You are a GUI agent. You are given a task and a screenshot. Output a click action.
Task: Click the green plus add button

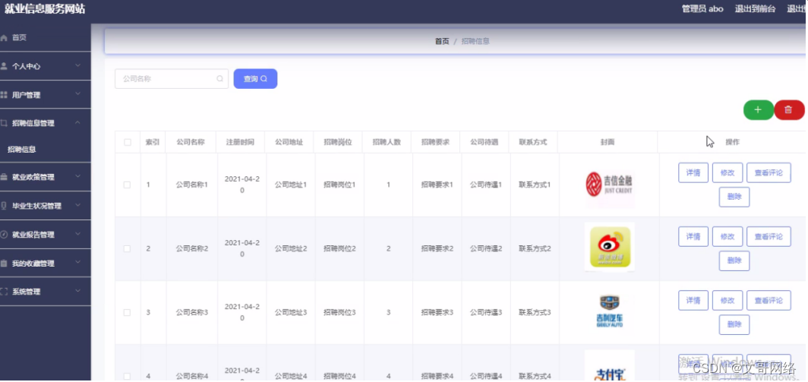(x=758, y=110)
